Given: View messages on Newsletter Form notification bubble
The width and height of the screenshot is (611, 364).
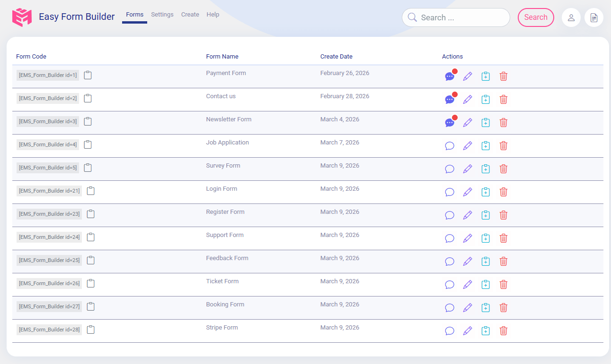Looking at the screenshot, I should pyautogui.click(x=455, y=118).
